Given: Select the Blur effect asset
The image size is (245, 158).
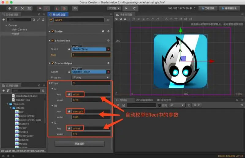Looking at the screenshot, I should point(19,112).
